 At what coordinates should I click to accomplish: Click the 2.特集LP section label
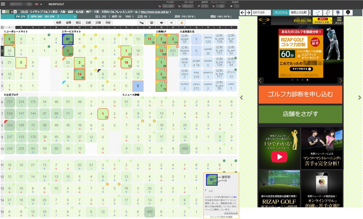161,32
